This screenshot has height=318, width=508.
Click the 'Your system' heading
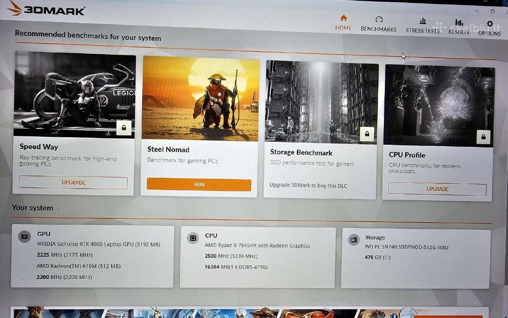pos(33,208)
